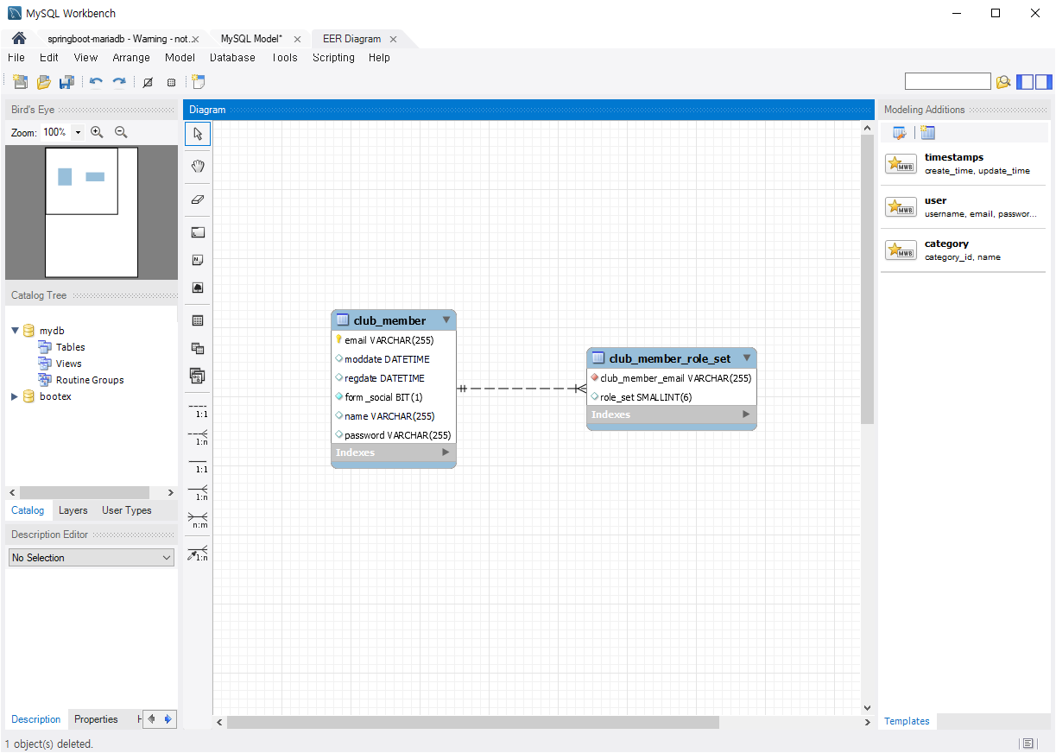Select the pointer (arrow) tool
The image size is (1056, 753).
[198, 134]
